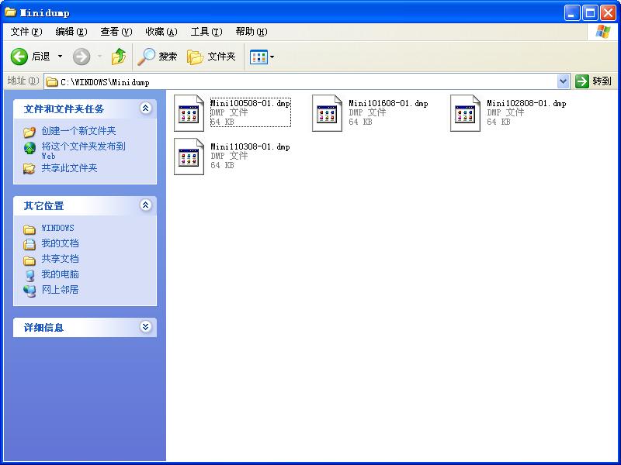The width and height of the screenshot is (621, 465).
Task: Click the 我的文档 documents icon
Action: 29,244
